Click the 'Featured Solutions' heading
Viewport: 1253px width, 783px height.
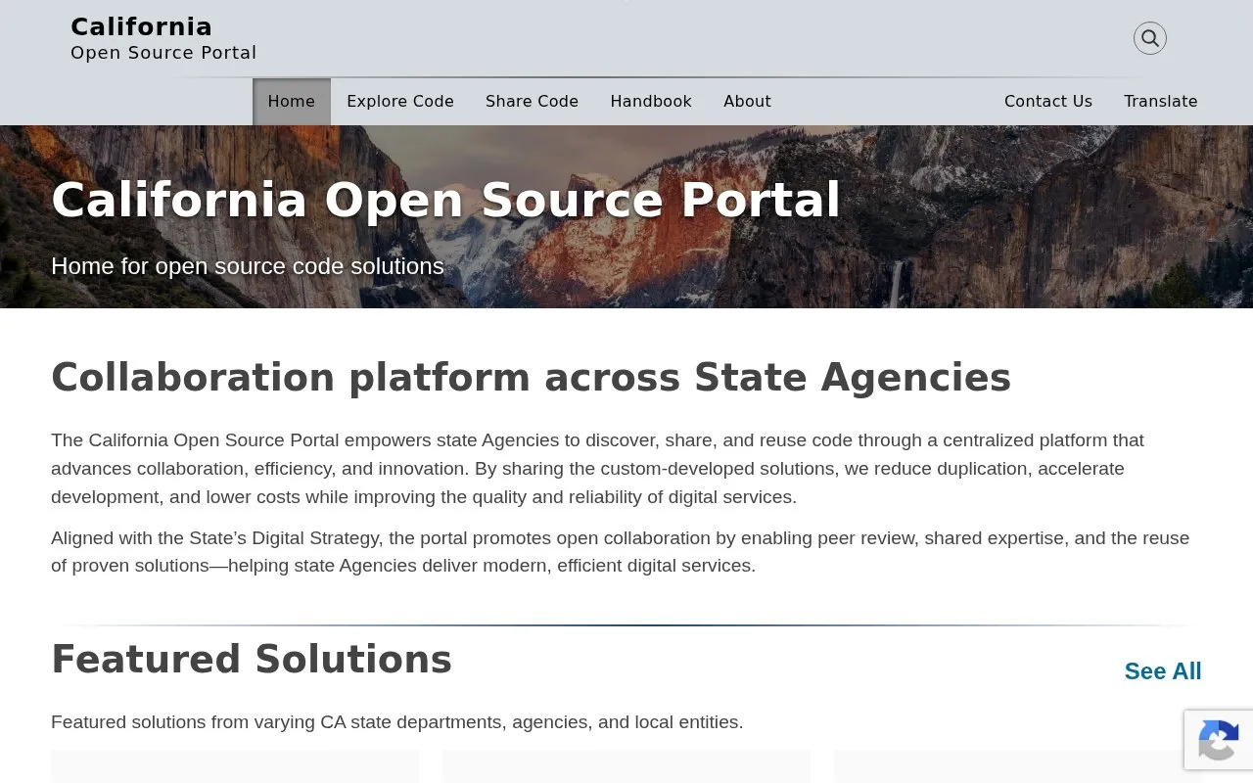252,660
